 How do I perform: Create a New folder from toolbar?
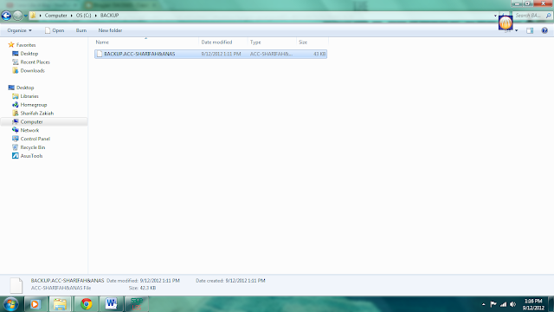[110, 30]
